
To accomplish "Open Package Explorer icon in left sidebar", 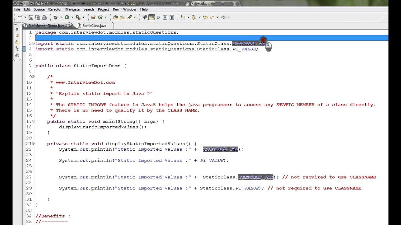I will pyautogui.click(x=17, y=42).
